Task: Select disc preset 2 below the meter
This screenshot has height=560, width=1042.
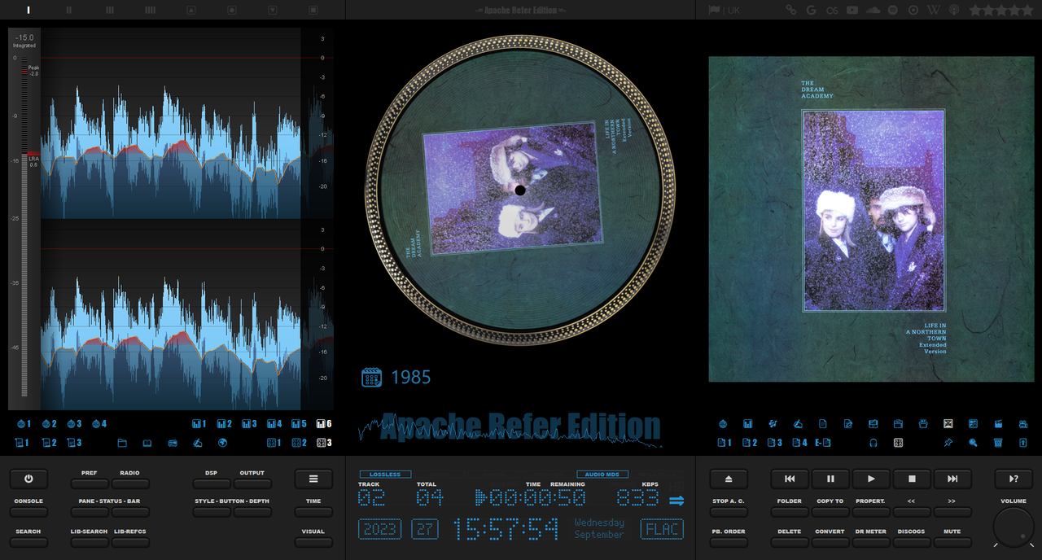Action: pyautogui.click(x=49, y=423)
